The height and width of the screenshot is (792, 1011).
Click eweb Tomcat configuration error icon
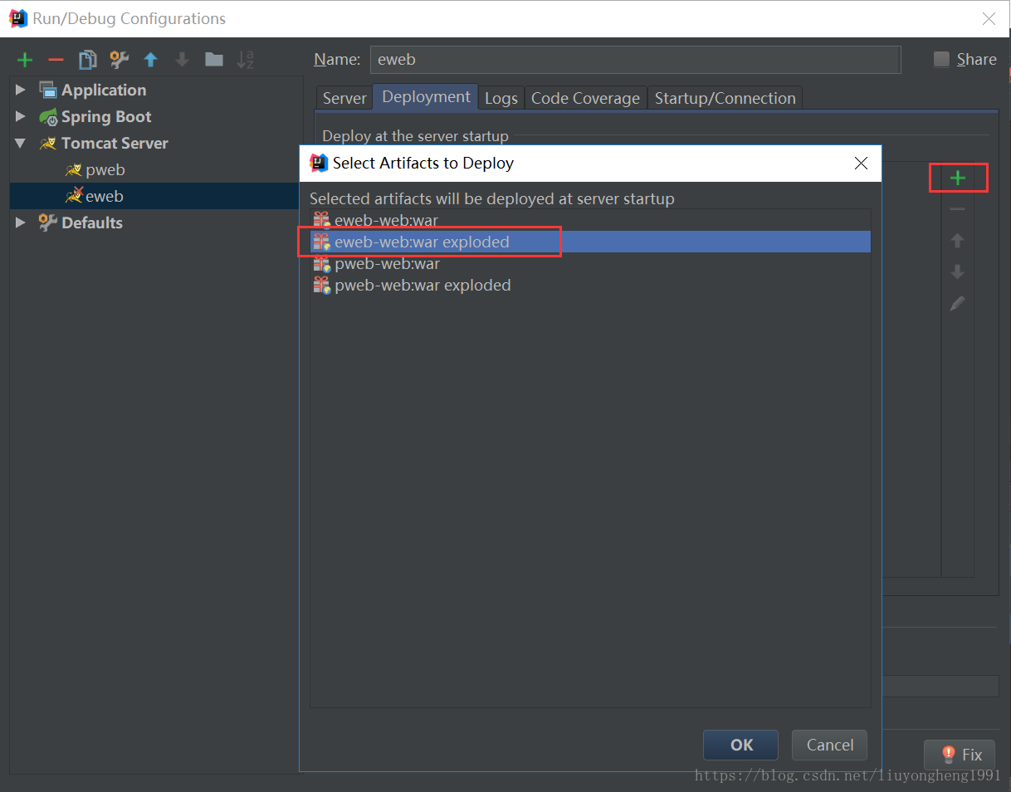coord(74,196)
